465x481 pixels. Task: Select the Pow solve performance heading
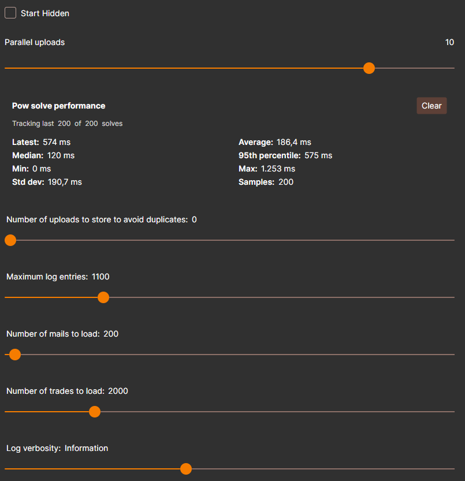coord(58,106)
